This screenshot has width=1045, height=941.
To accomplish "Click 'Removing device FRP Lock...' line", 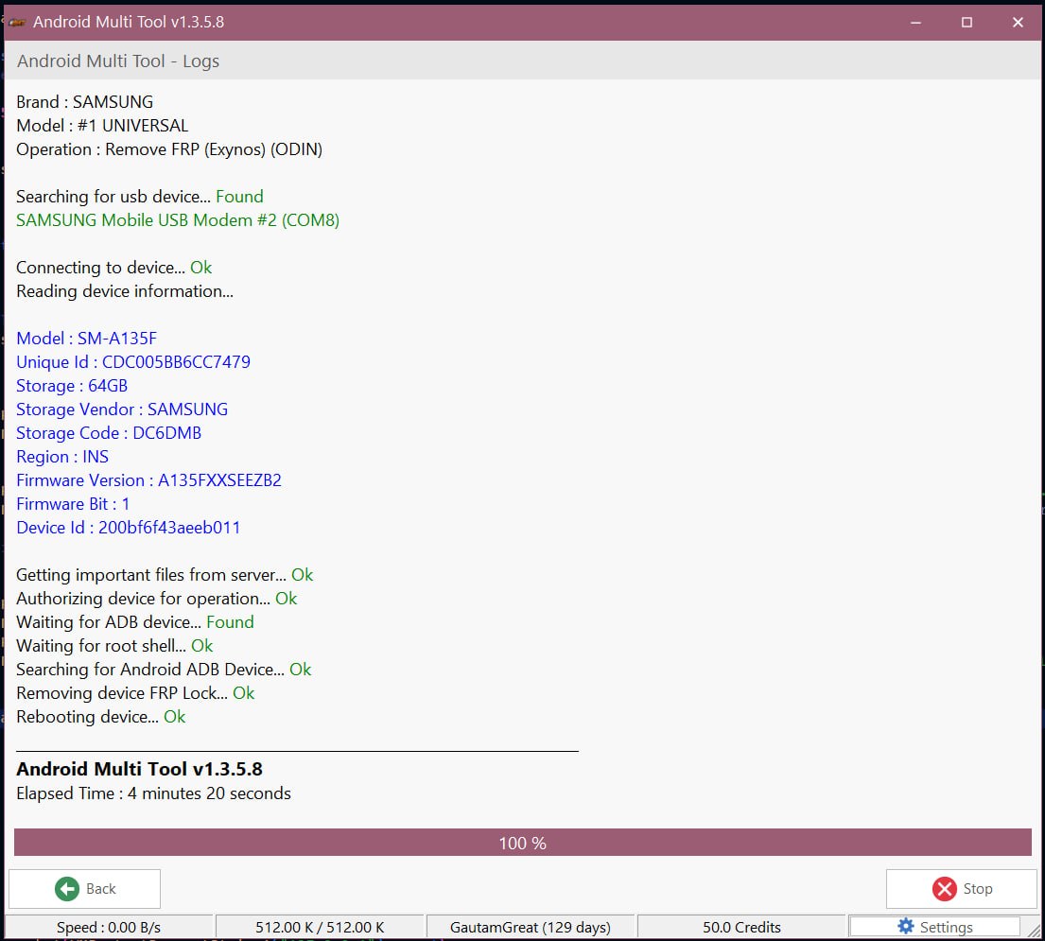I will pos(135,693).
